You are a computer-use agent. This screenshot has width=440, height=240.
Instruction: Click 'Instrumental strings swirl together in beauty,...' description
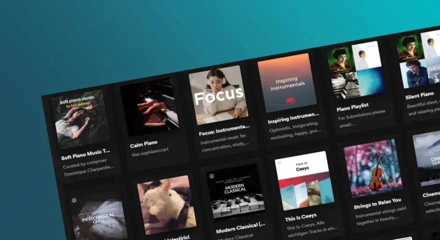pyautogui.click(x=380, y=216)
